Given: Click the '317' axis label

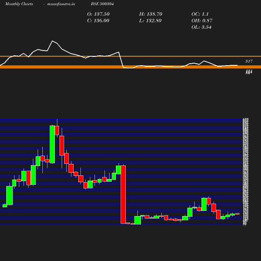Looking at the screenshot, I should click(249, 61).
